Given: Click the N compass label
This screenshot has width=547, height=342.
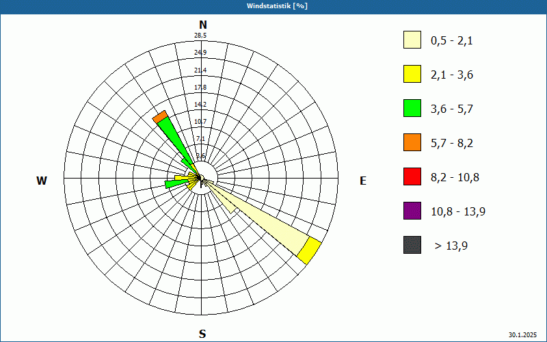Looking at the screenshot, I should (x=202, y=25).
